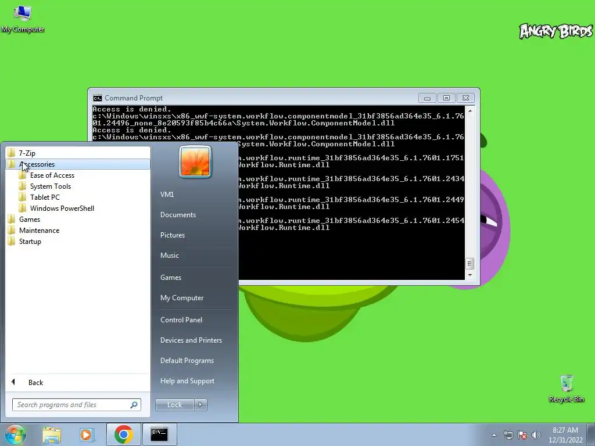This screenshot has width=595, height=446.
Task: Open the Games folder in programs list
Action: click(78, 219)
